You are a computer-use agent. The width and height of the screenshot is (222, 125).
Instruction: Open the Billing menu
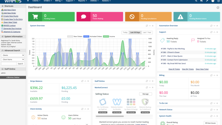[x=59, y=1]
